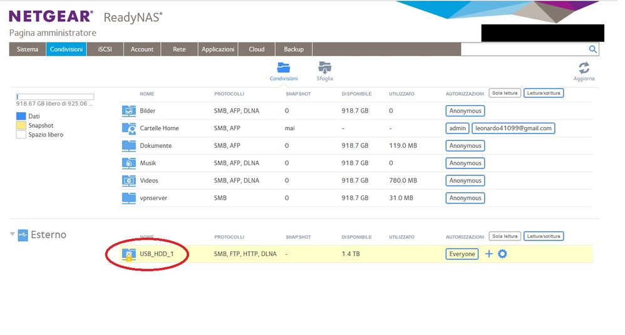Click the top DISPONIBILE column header
The width and height of the screenshot is (625, 335).
(356, 94)
